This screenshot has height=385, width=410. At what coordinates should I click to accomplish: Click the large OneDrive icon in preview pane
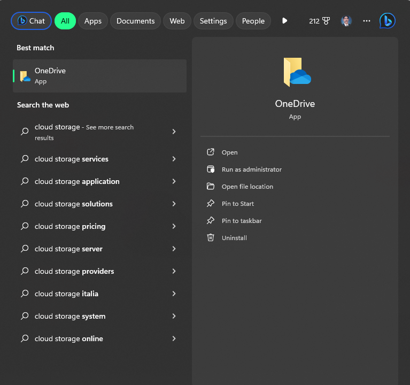[x=297, y=72]
